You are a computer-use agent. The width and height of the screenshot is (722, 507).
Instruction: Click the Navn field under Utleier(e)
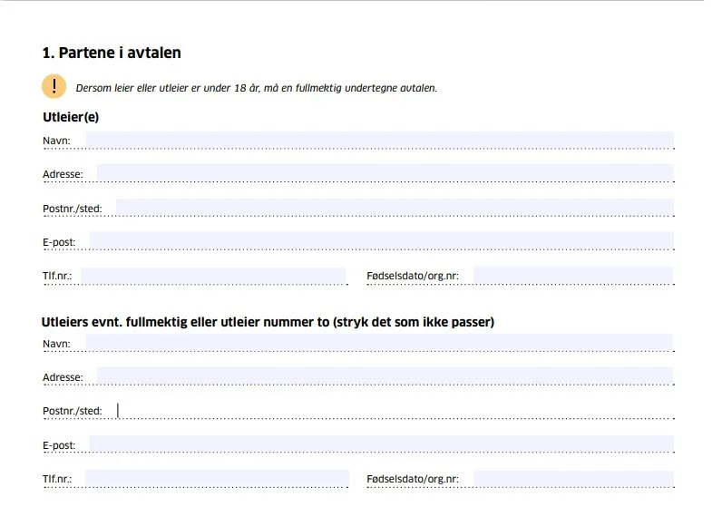379,140
